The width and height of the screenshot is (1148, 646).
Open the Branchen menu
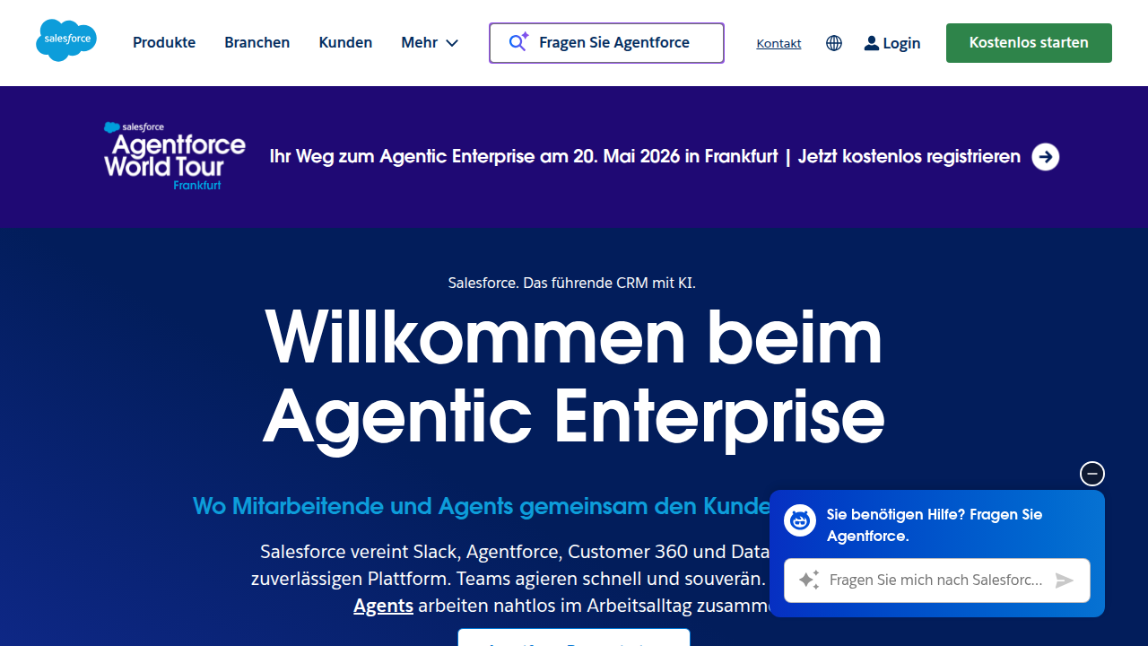tap(257, 42)
